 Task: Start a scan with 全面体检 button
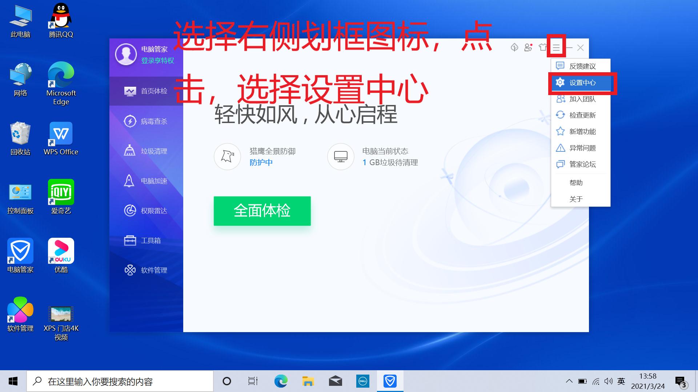coord(262,211)
